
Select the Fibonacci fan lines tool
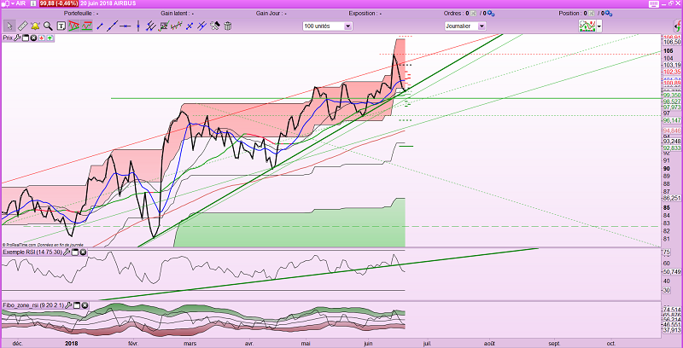(201, 26)
